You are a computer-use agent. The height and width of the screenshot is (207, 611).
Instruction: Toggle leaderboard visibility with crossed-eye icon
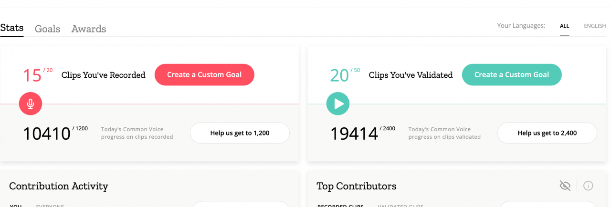(565, 186)
